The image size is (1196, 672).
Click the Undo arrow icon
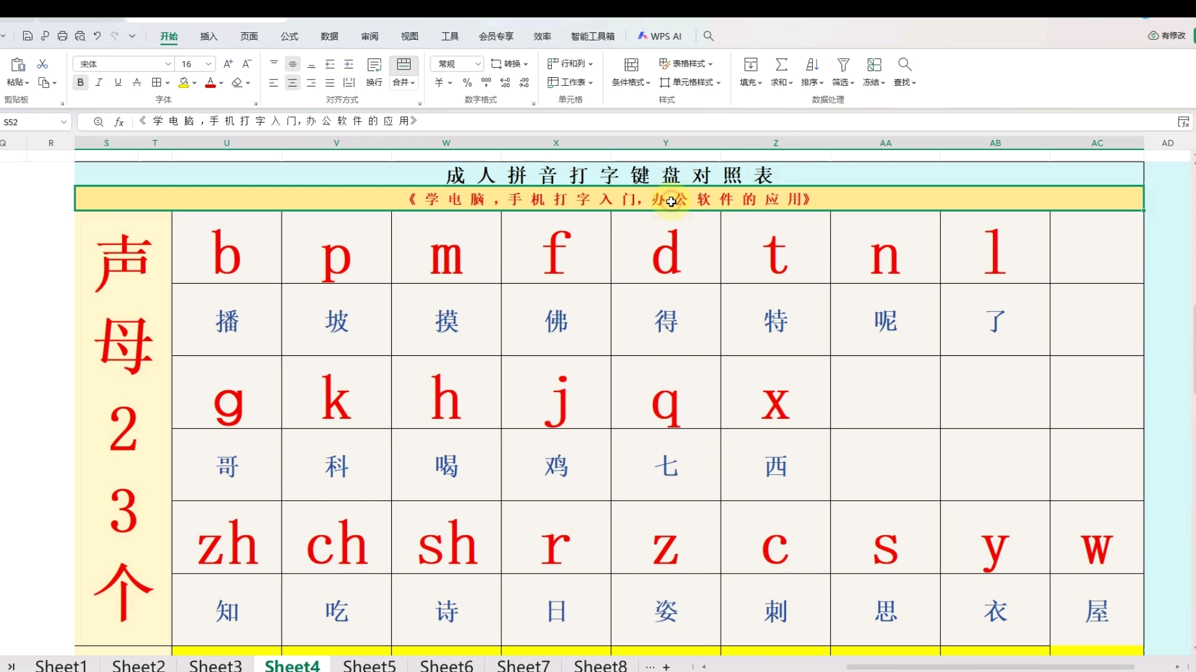click(97, 36)
